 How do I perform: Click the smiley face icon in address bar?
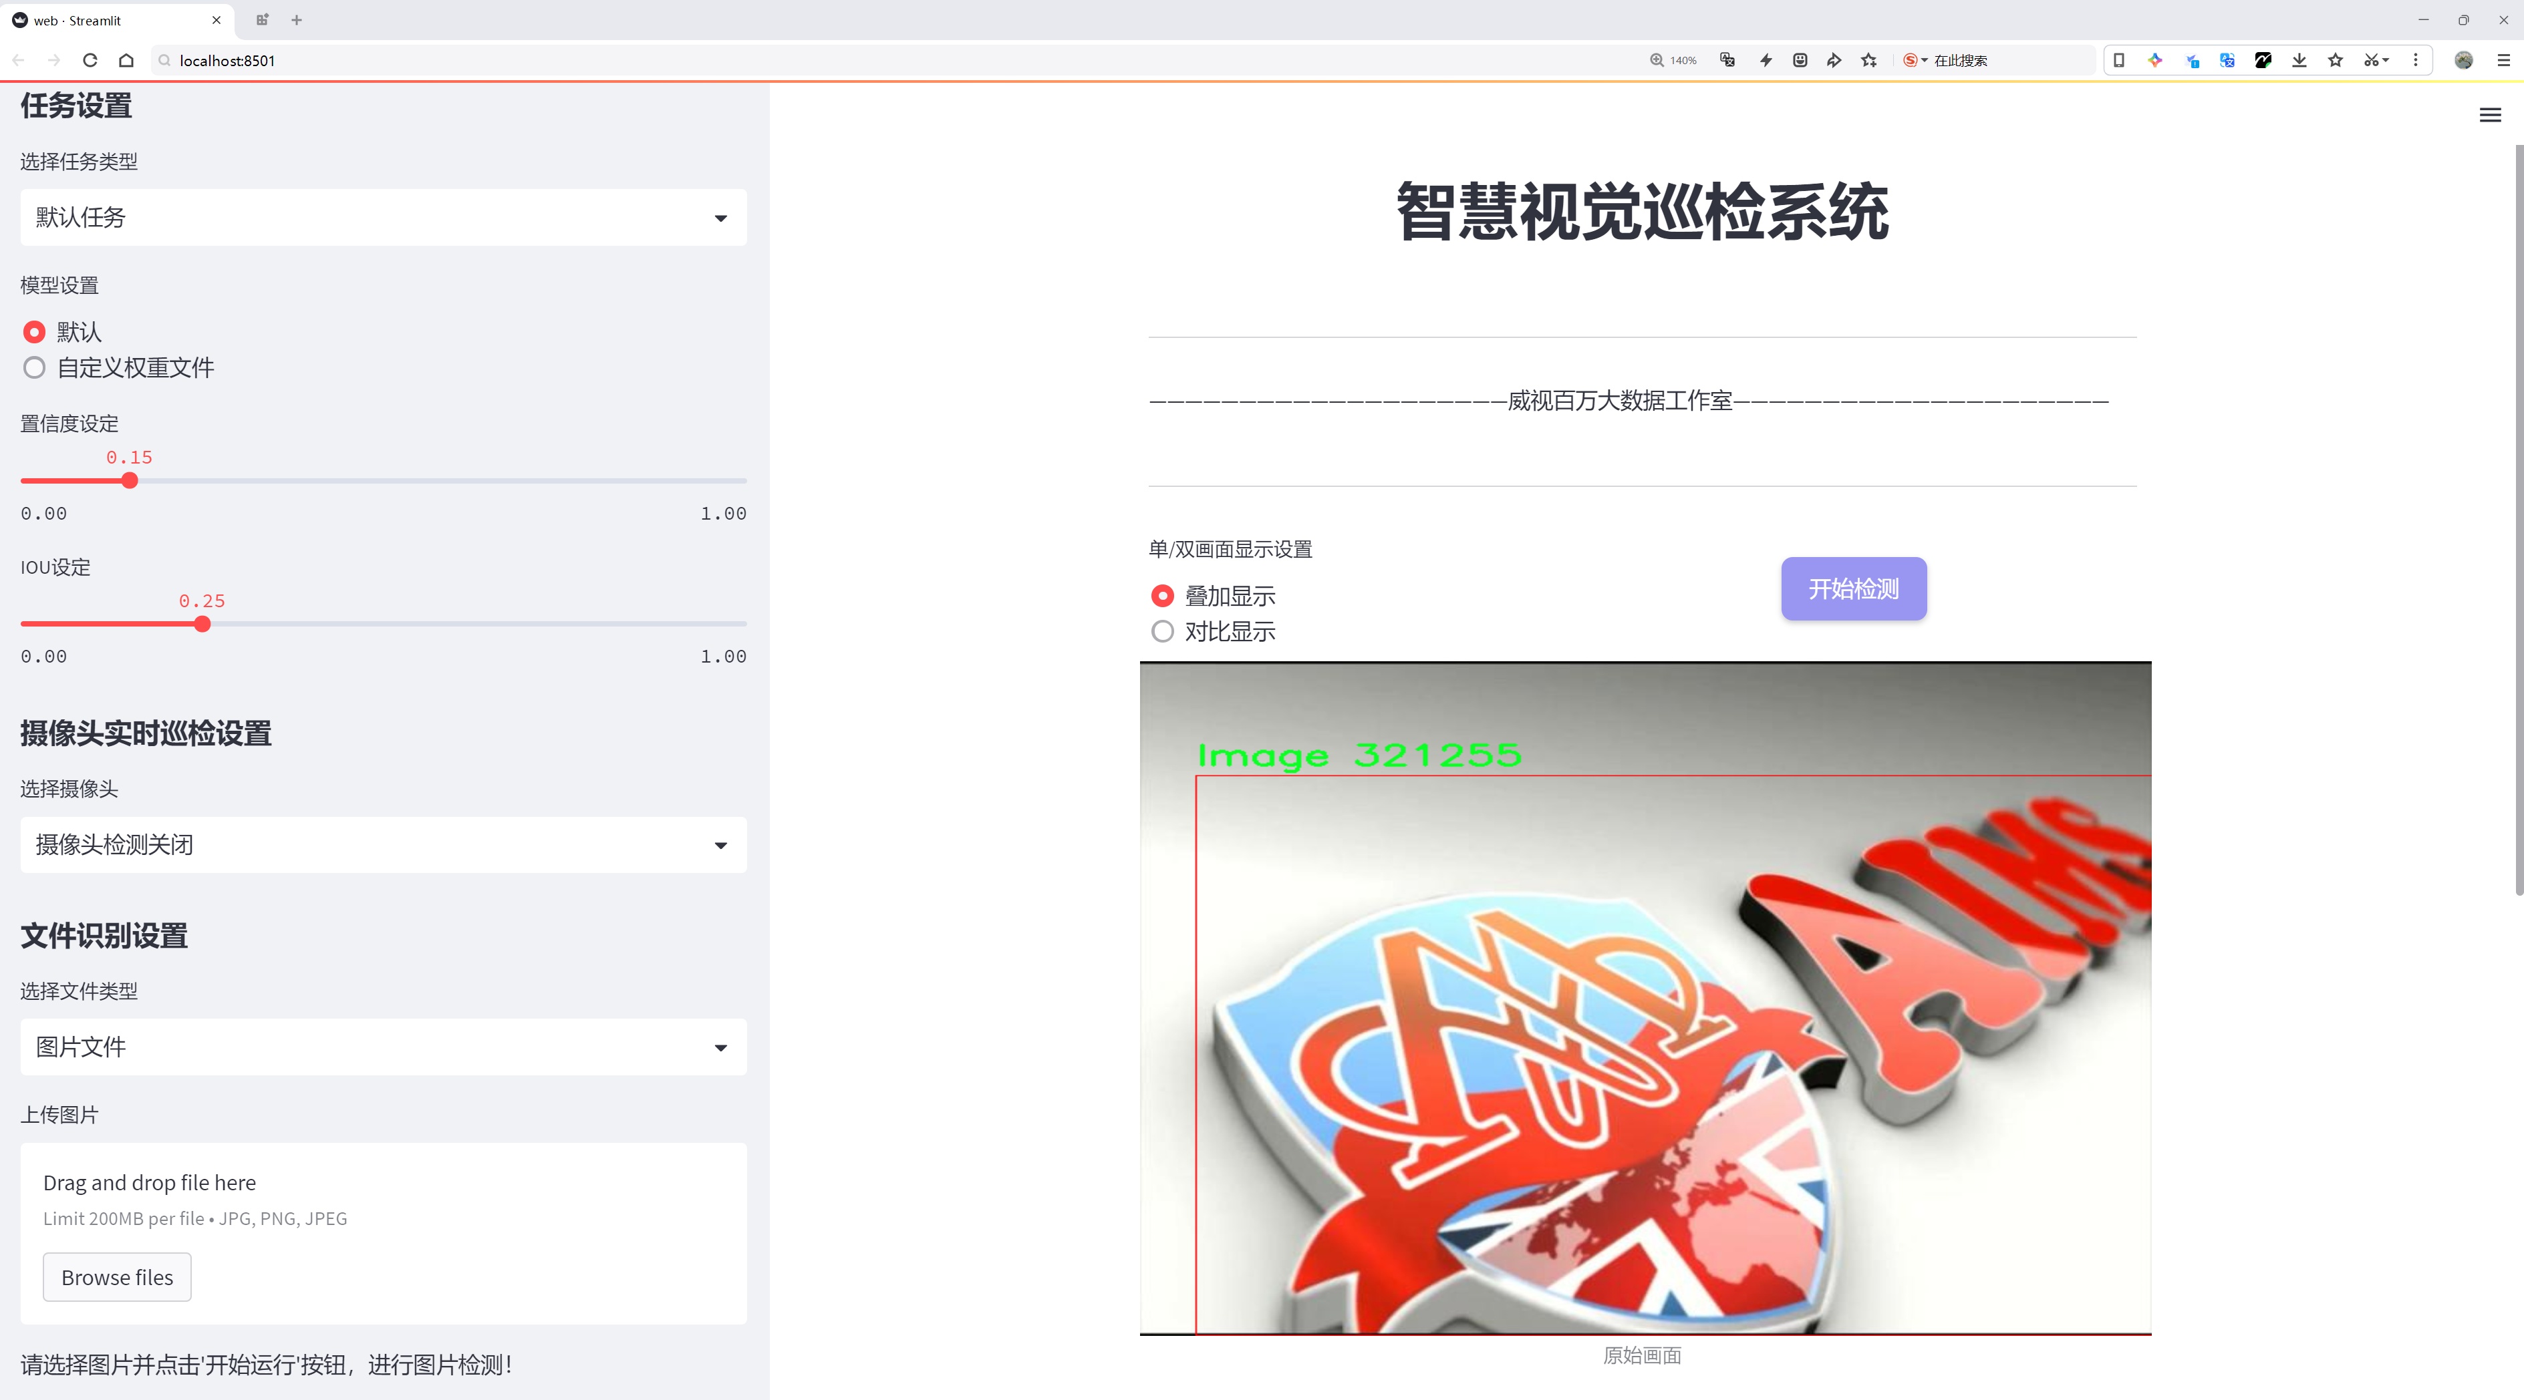[1800, 61]
